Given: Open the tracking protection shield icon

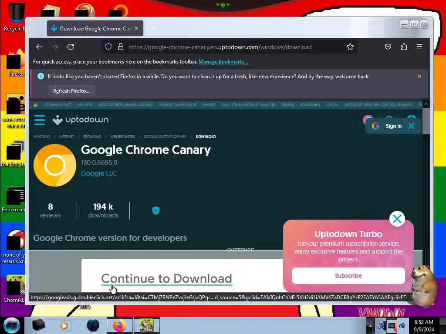Looking at the screenshot, I should click(108, 47).
